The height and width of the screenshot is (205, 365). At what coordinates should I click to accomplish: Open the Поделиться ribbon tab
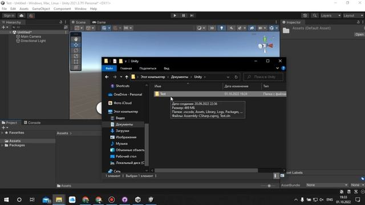[x=148, y=68]
